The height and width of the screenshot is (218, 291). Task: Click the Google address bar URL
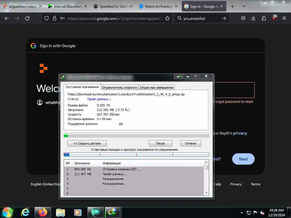click(x=115, y=18)
